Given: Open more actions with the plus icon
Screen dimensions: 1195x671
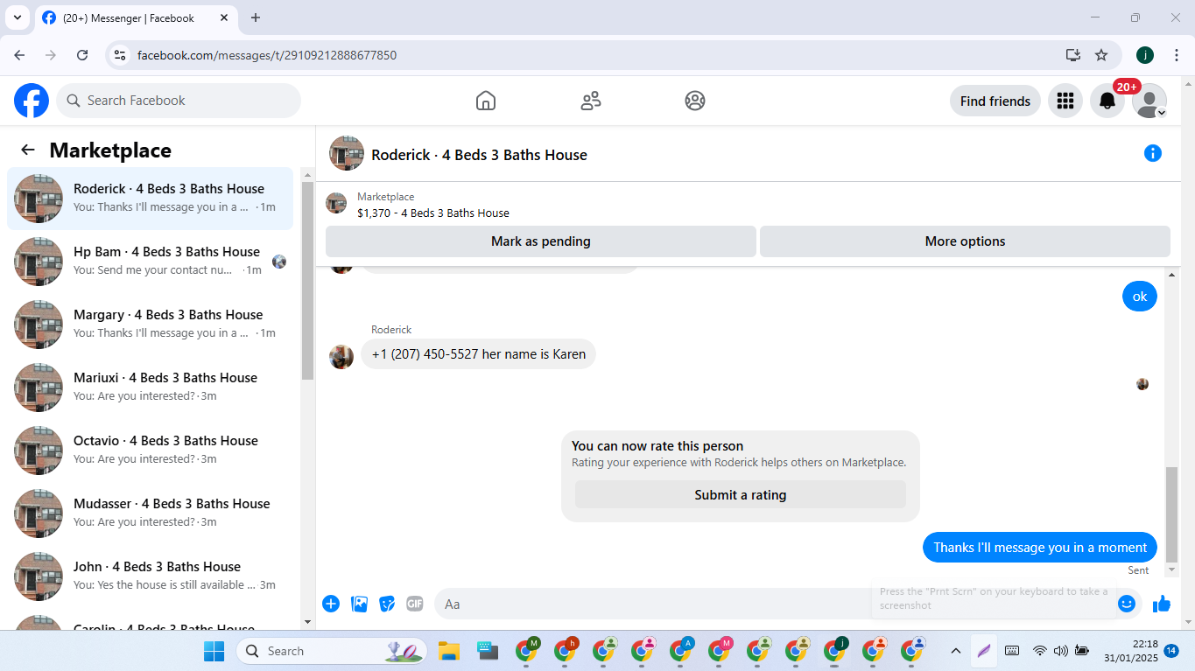Looking at the screenshot, I should [331, 604].
